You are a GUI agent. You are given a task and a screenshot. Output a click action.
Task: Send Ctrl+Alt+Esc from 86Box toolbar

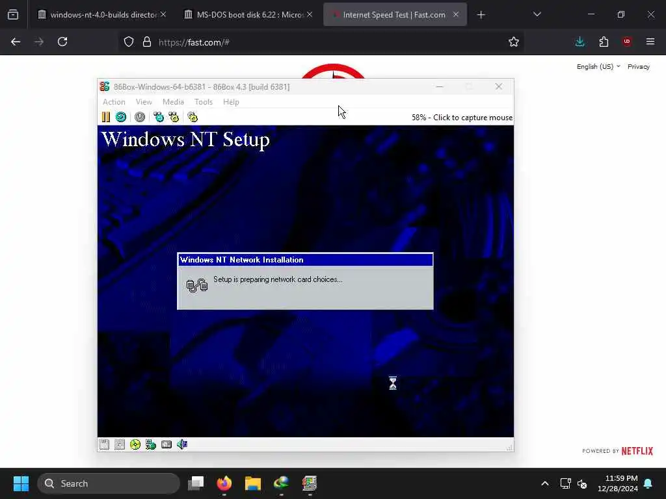point(174,117)
